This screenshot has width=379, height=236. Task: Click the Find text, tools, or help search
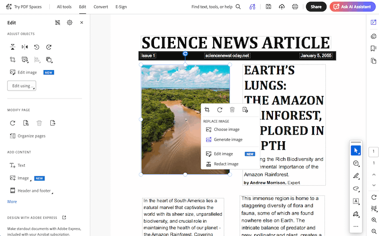click(x=216, y=7)
